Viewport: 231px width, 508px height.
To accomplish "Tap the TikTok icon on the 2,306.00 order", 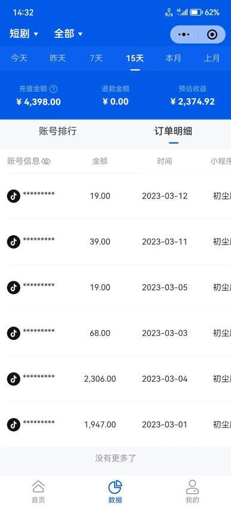I will (14, 379).
